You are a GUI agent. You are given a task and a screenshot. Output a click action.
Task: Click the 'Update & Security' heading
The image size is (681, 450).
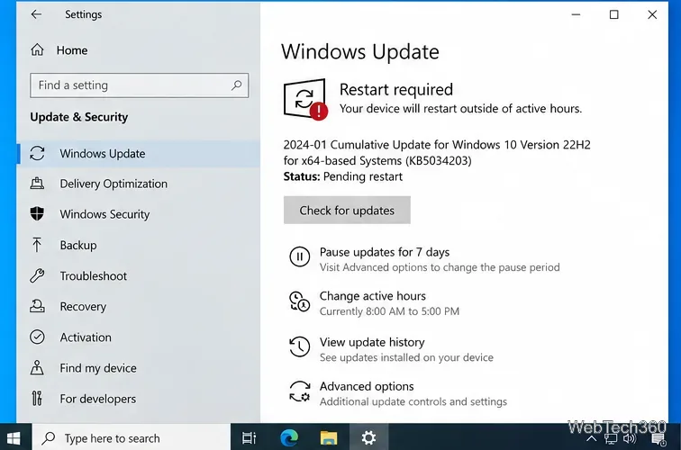pos(79,117)
